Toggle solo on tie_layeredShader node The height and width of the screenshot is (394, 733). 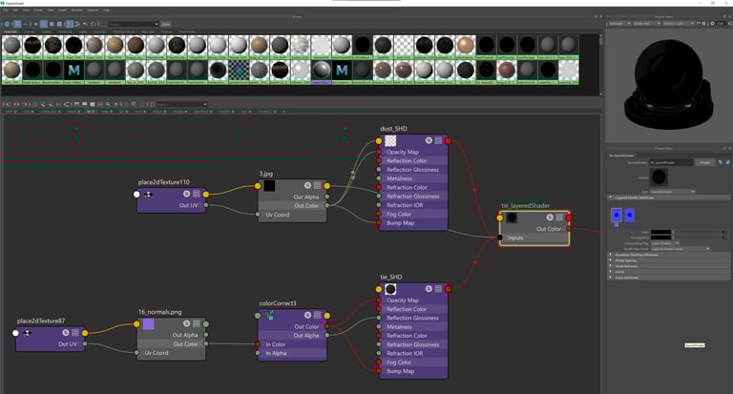pyautogui.click(x=550, y=217)
